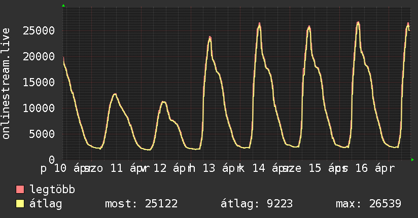This screenshot has height=218, width=418.
Task: Click the green arrow at y-axis top
Action: (x=63, y=6)
